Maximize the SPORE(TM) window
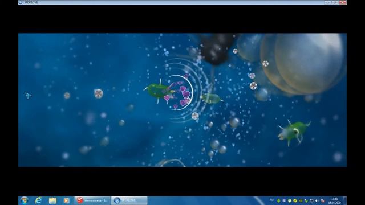The height and width of the screenshot is (205, 365). pos(335,2)
